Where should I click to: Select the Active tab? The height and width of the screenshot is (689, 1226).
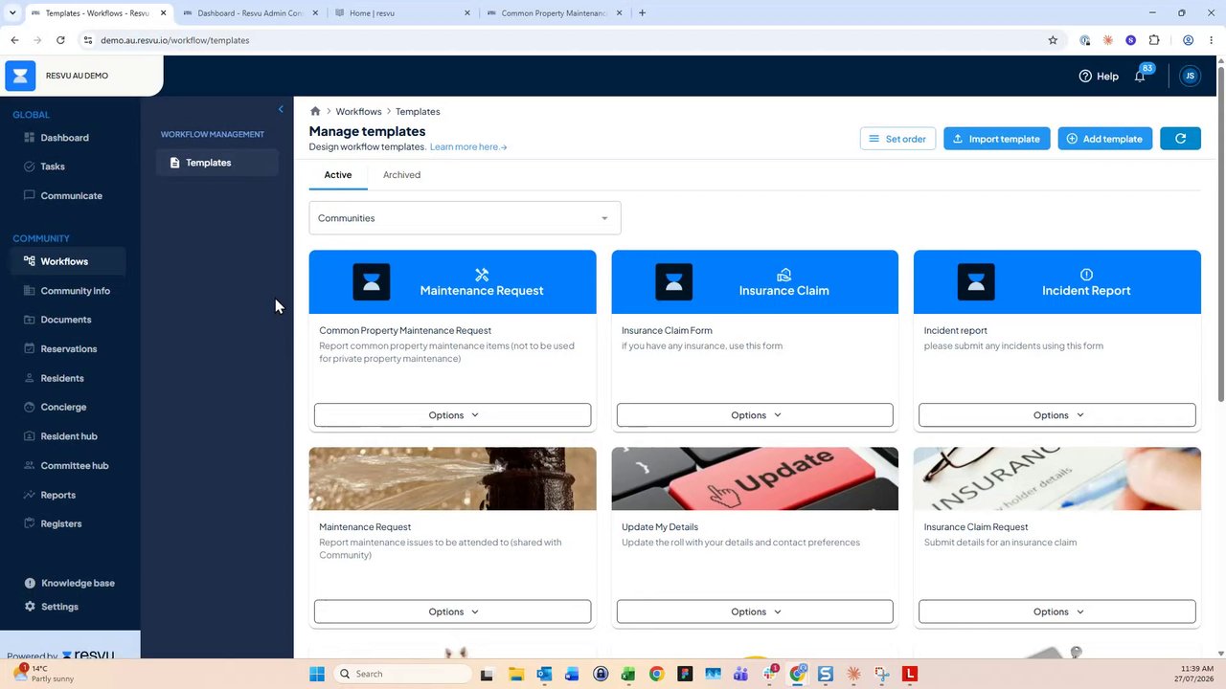[x=338, y=175]
